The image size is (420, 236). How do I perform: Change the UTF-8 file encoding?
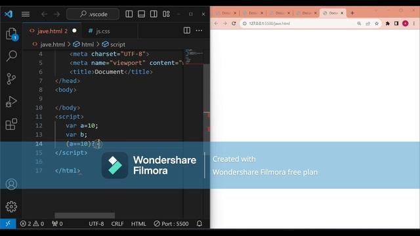click(x=96, y=224)
